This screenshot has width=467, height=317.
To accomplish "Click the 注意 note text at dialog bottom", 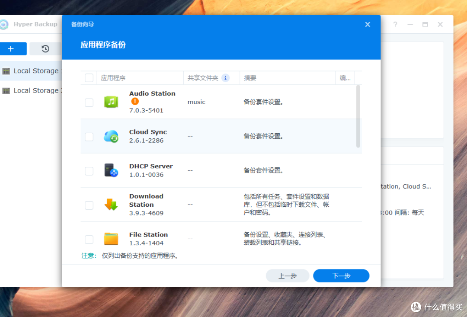I will [x=130, y=256].
